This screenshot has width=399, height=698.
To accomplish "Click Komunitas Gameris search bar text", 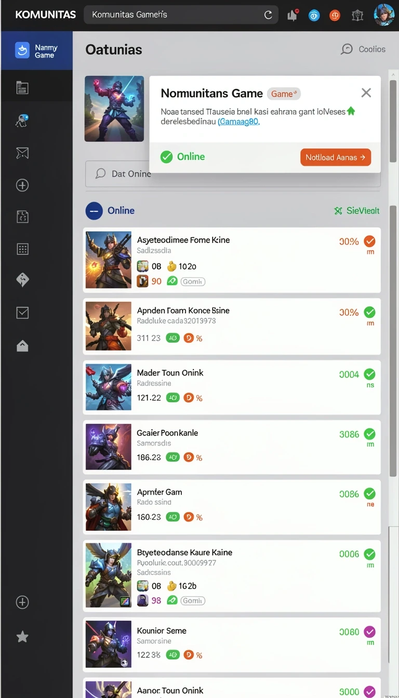I will point(129,15).
